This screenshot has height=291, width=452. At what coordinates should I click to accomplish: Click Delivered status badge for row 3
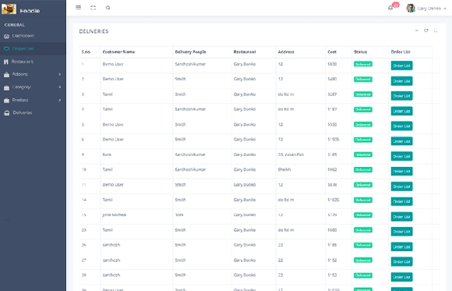(x=363, y=94)
